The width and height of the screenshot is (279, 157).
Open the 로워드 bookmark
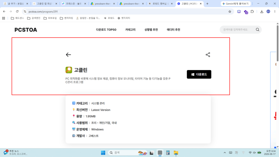pyautogui.click(x=109, y=18)
